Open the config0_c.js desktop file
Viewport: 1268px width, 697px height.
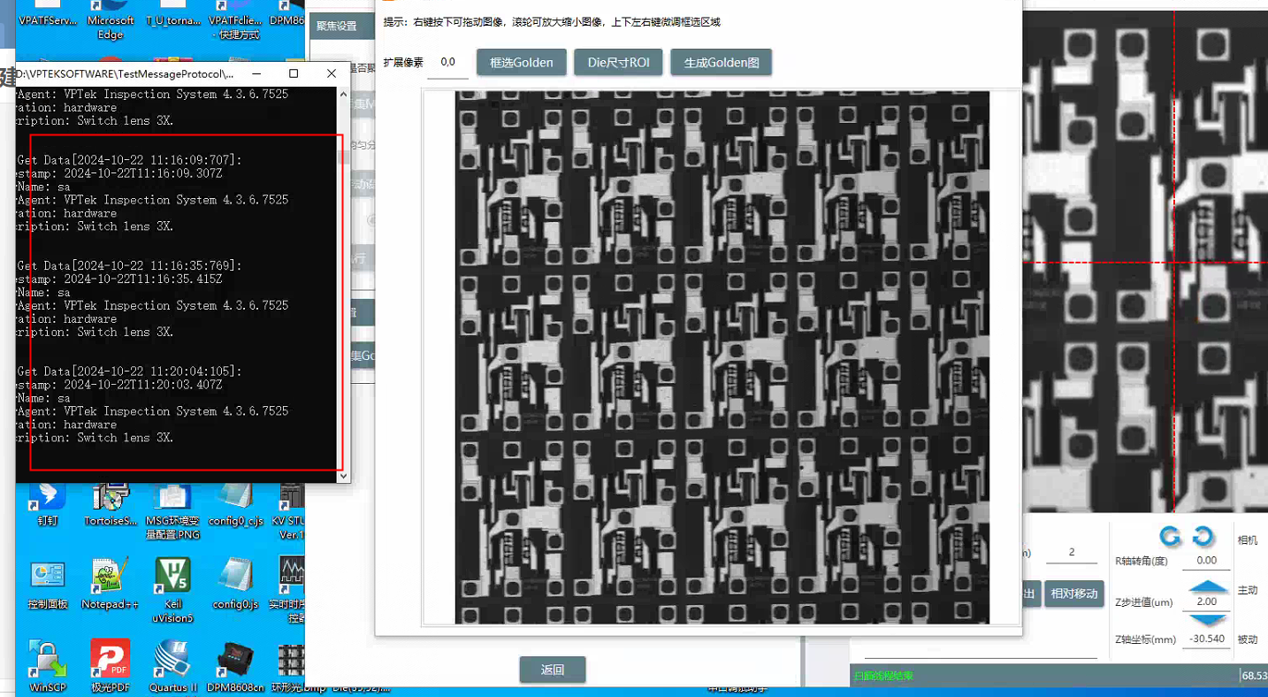[x=236, y=502]
